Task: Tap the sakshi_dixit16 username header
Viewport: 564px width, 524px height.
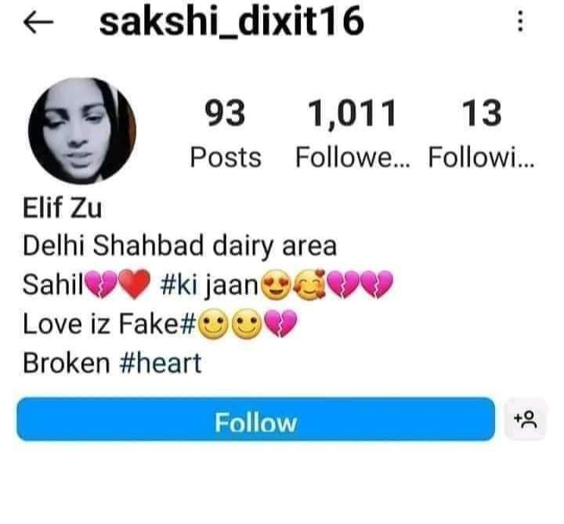Action: [232, 22]
